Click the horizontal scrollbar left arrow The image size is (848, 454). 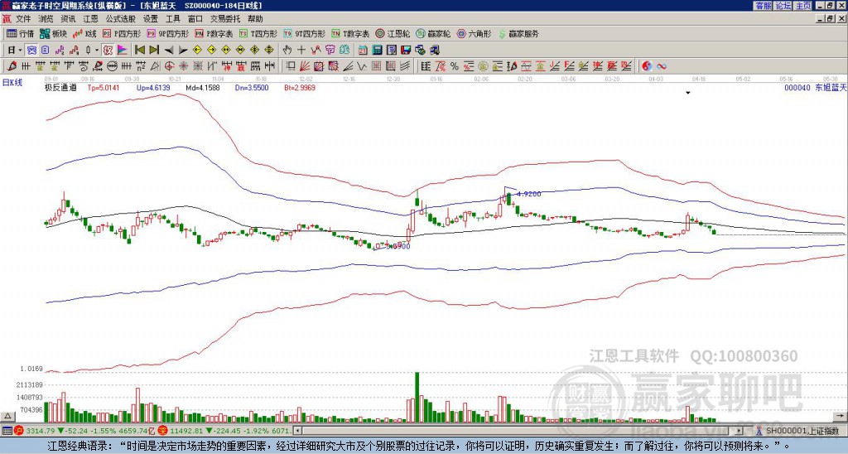(x=297, y=431)
